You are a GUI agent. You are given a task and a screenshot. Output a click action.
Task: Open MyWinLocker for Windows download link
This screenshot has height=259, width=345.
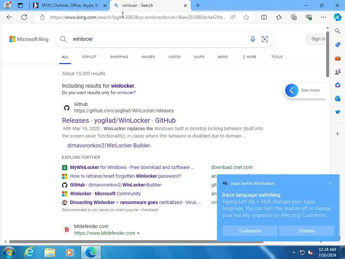click(132, 167)
